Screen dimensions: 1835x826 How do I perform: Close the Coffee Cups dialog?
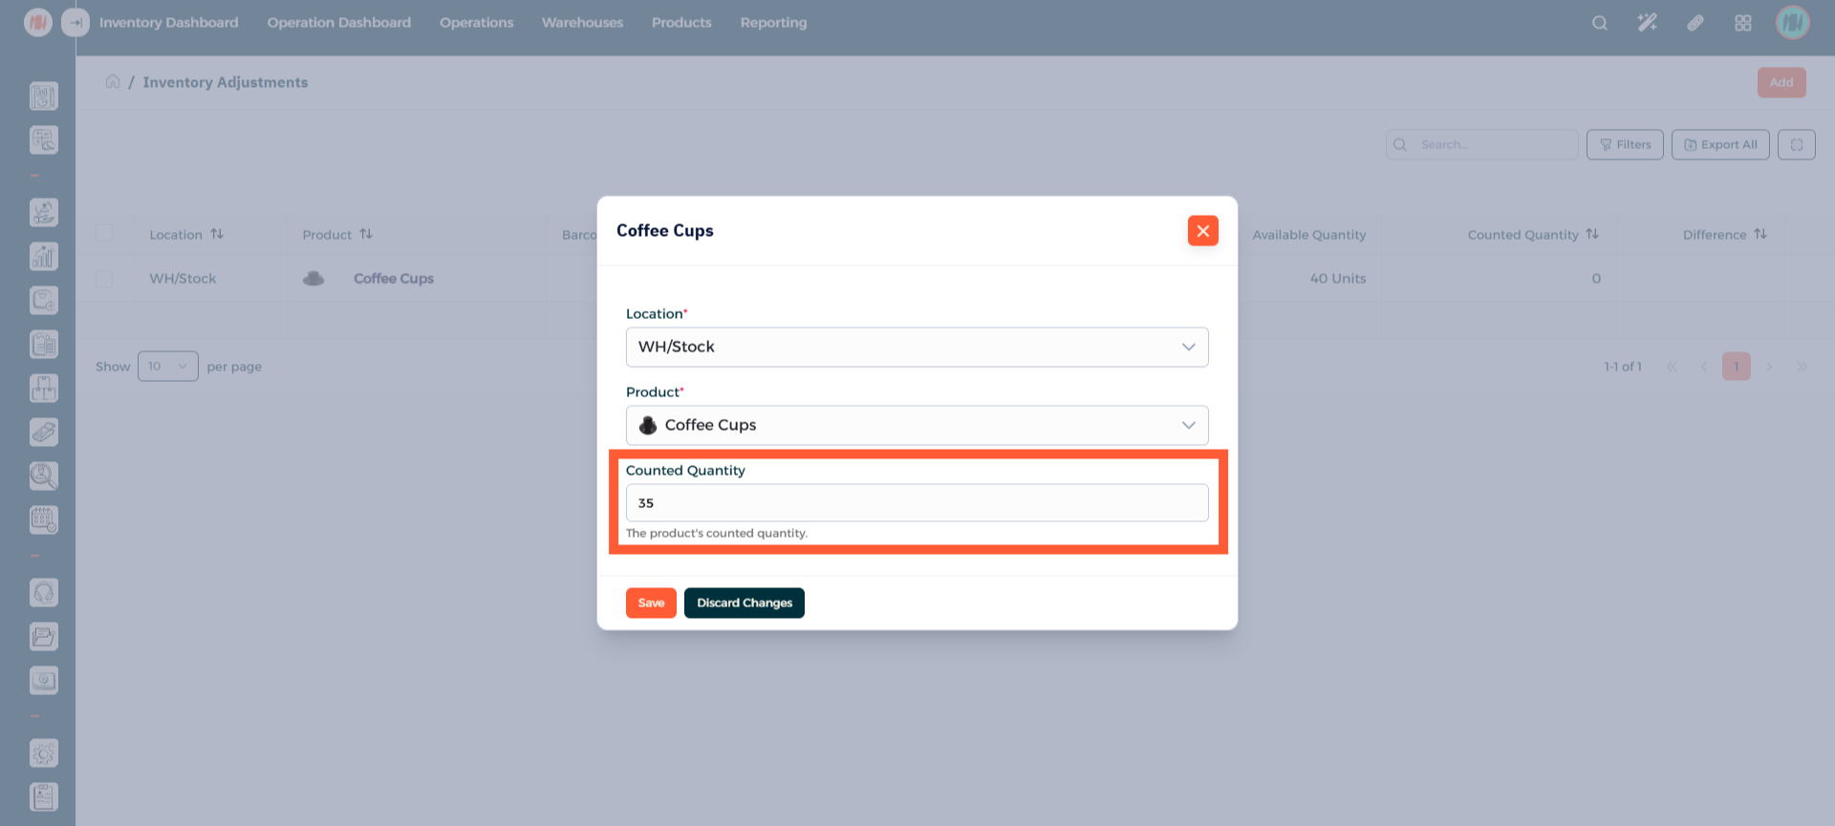1202,231
